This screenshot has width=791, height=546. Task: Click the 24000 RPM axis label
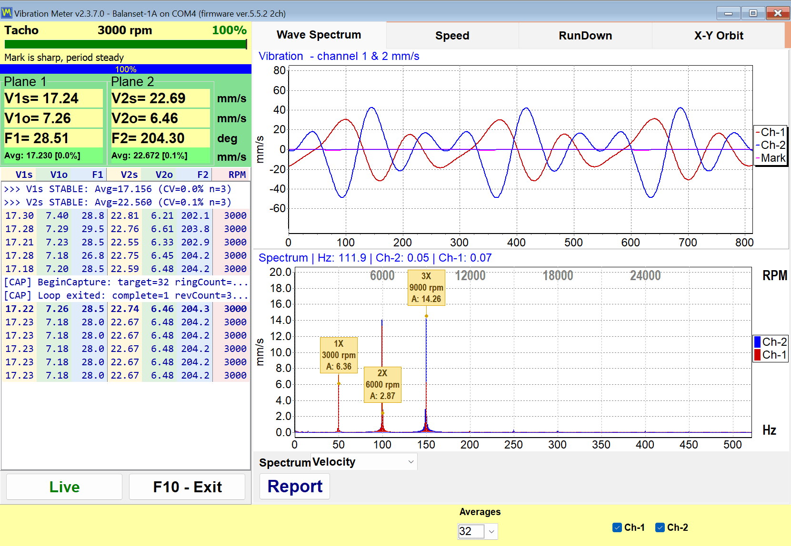(645, 275)
